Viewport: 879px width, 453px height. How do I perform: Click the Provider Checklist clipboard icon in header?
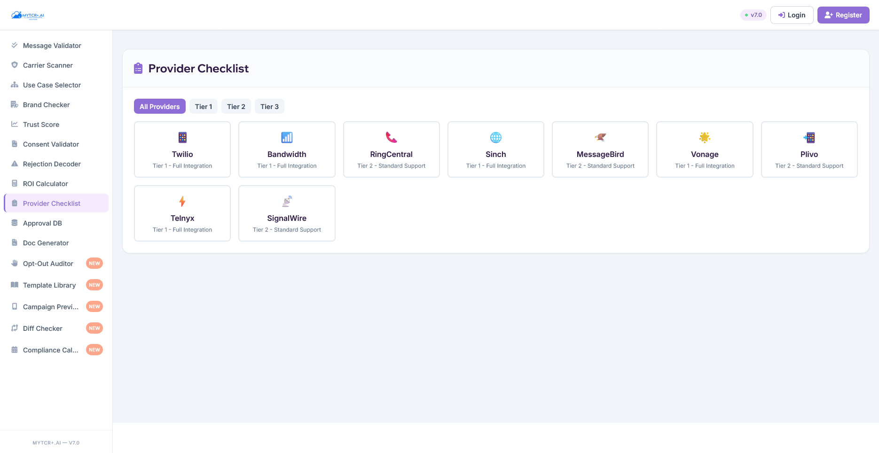click(138, 69)
